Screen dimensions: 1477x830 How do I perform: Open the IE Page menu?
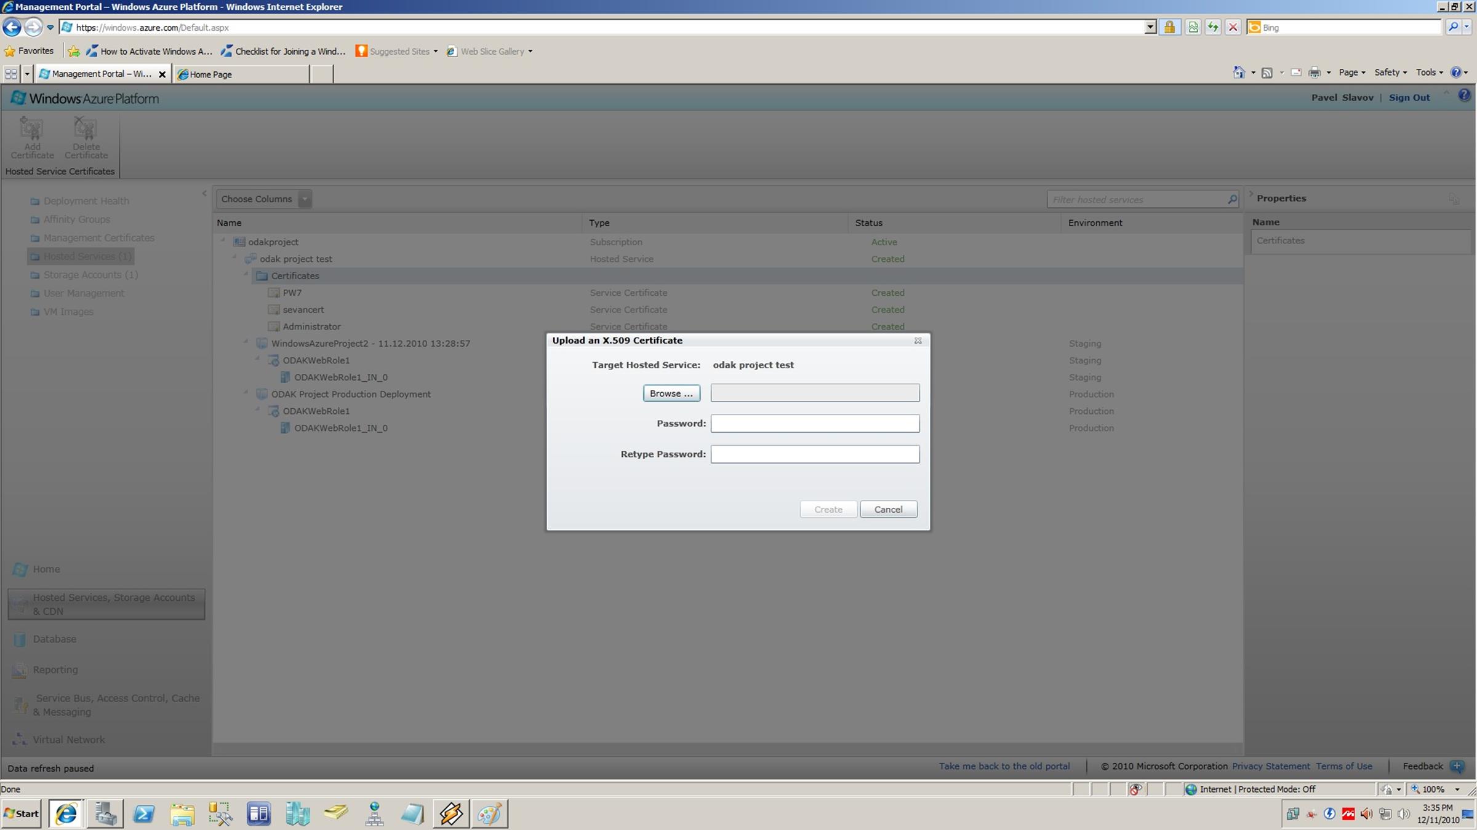coord(1351,73)
